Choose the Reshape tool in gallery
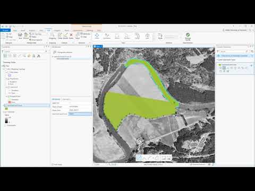 pyautogui.click(x=127, y=36)
